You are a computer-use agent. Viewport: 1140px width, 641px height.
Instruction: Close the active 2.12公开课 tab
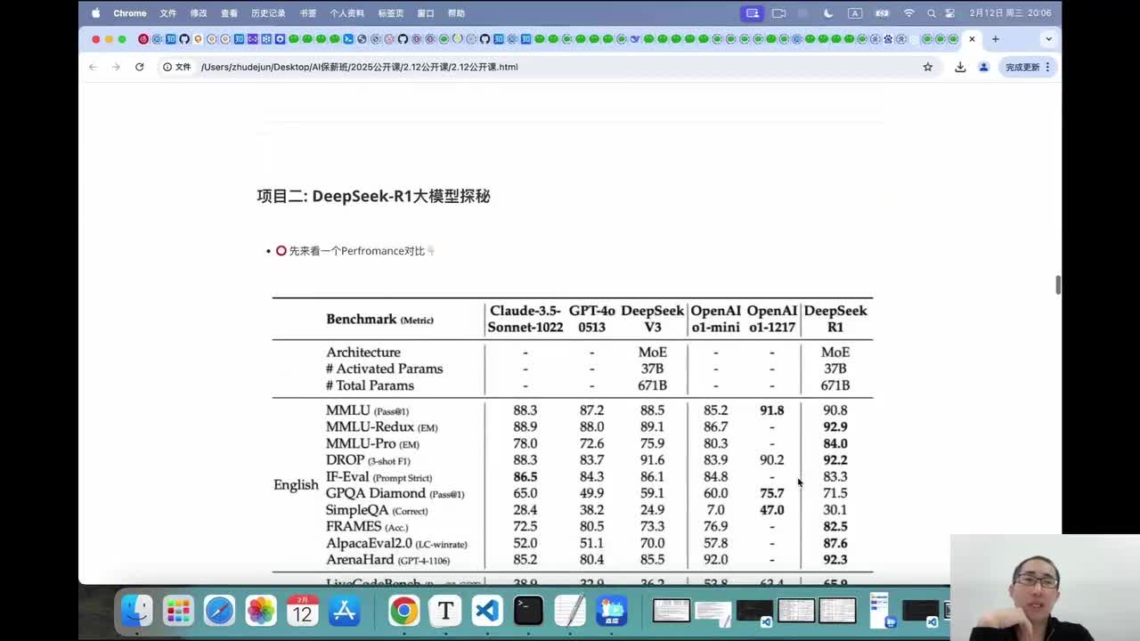click(972, 39)
